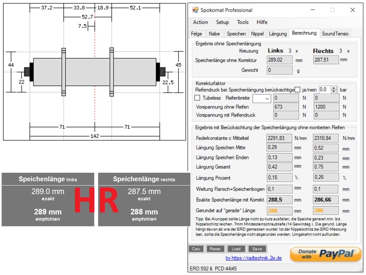366x275 pixels.
Task: Click the 288 mm empfohlen value
Action: point(144,212)
